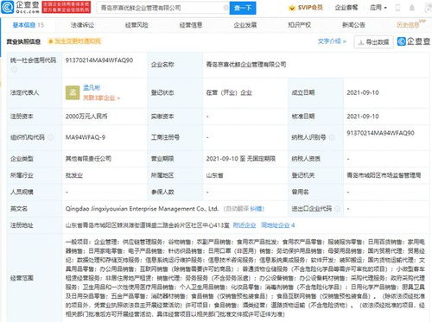
Task: Click the 成立日期 value 2021-09-10
Action: coord(363,92)
